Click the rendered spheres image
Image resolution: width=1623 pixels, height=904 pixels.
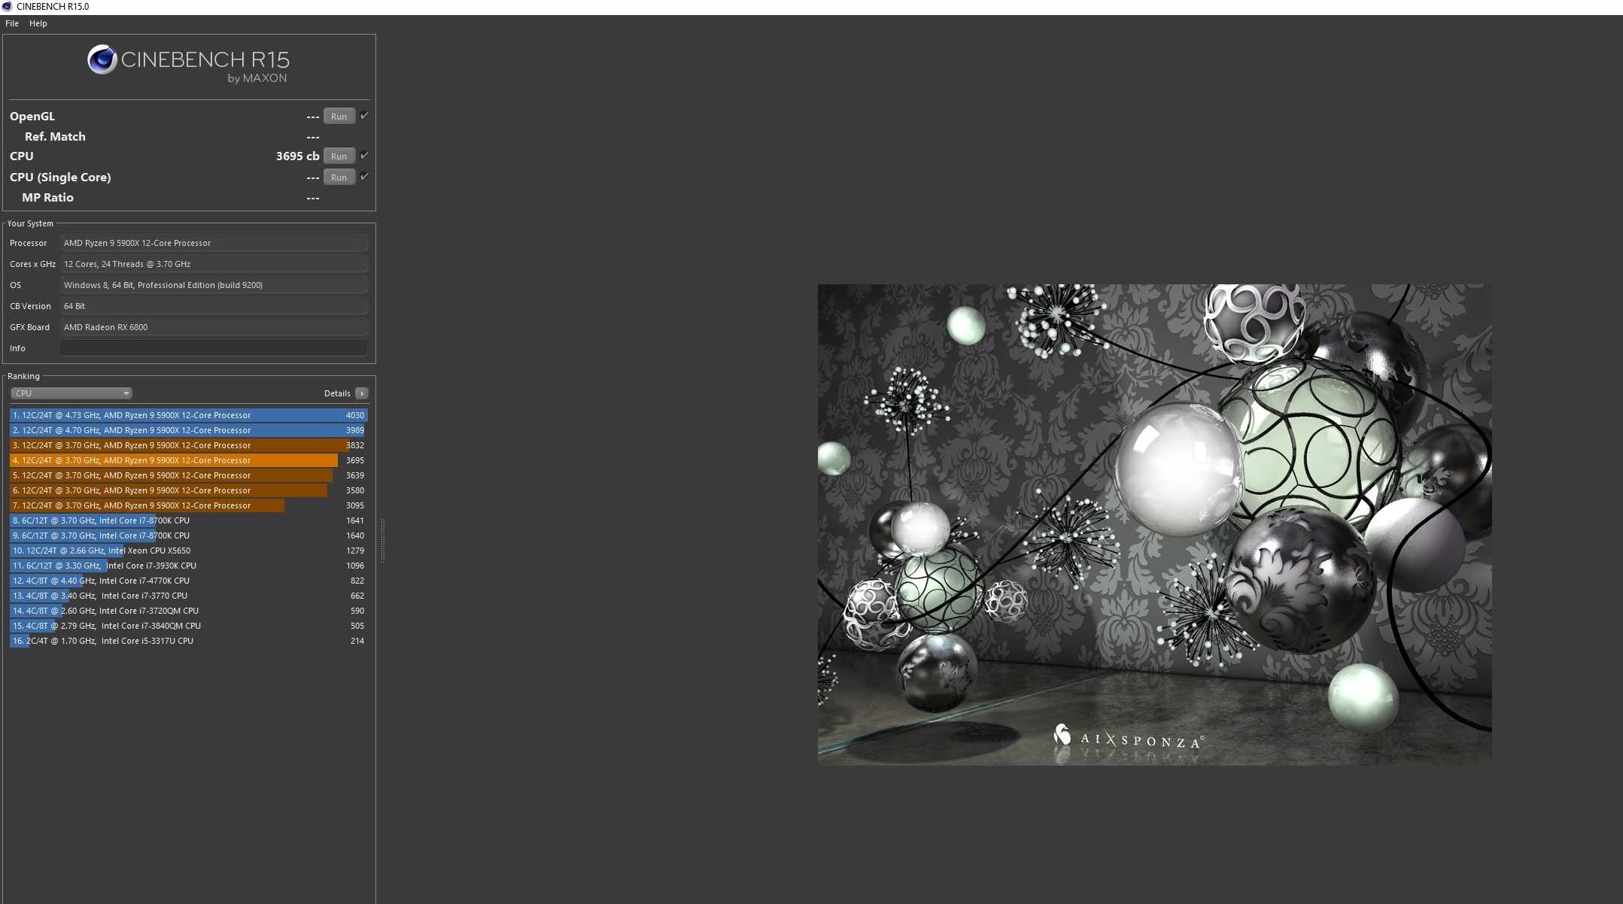pos(1154,524)
